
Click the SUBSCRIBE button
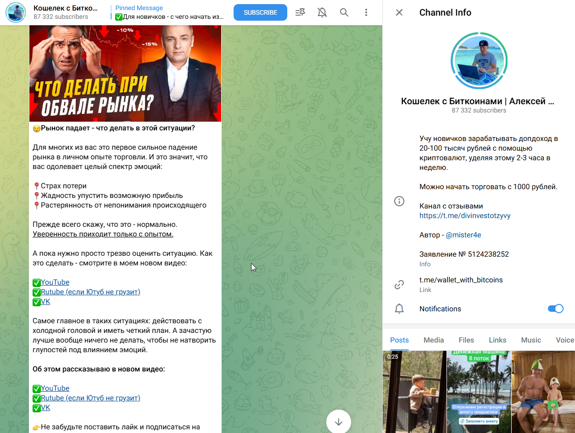(x=260, y=12)
